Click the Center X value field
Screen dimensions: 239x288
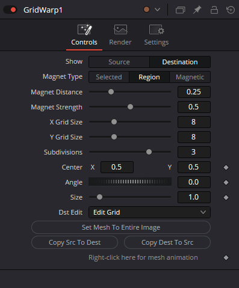[x=117, y=167]
